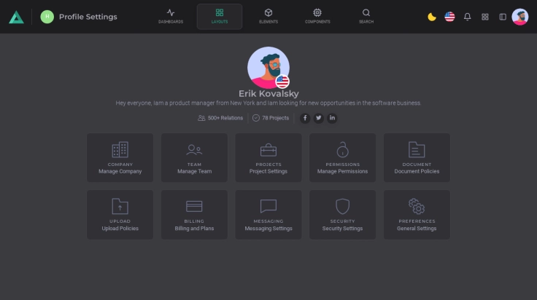537x300 pixels.
Task: Open the Billing and Plans tile
Action: (x=194, y=215)
